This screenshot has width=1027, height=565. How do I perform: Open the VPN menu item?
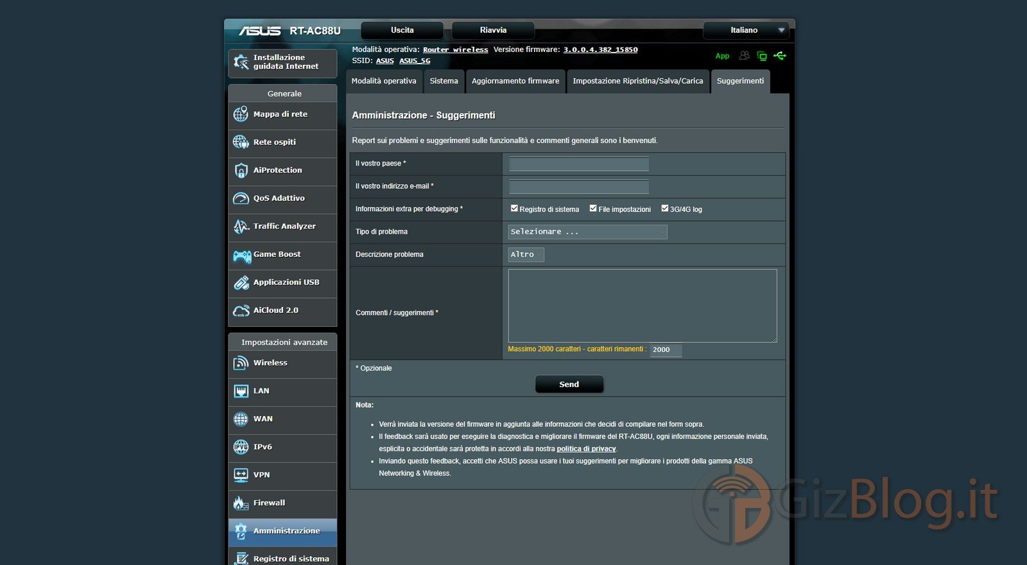coord(282,475)
